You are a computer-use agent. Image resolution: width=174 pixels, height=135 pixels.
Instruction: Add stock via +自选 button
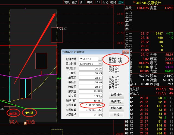click(x=113, y=2)
